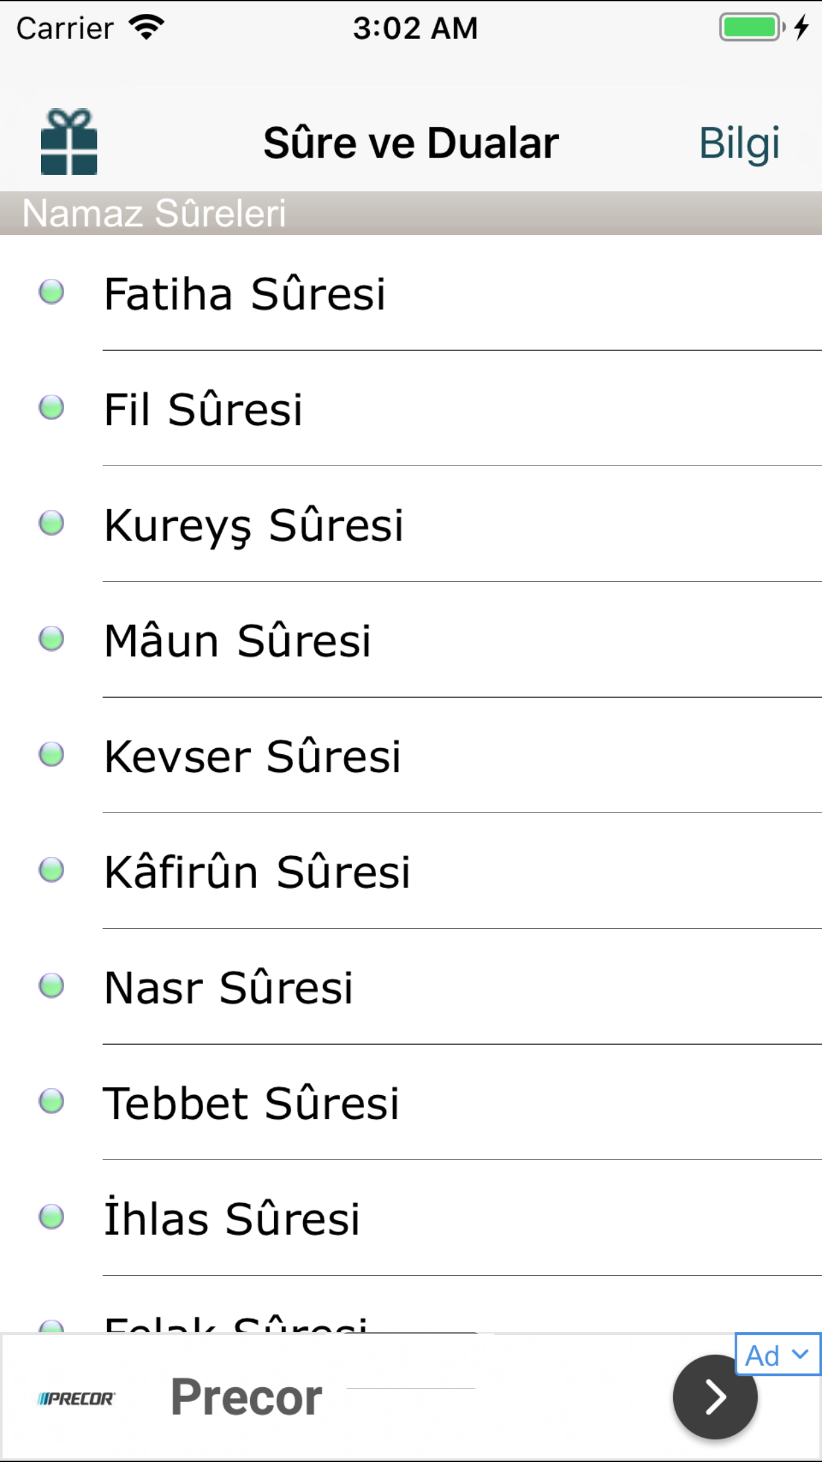Open İhlas Sûresi
822x1462 pixels.
pos(411,1218)
